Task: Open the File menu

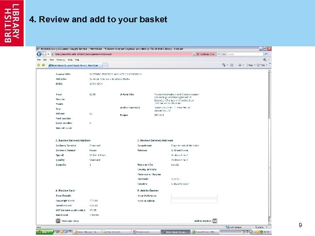Action: coord(39,60)
